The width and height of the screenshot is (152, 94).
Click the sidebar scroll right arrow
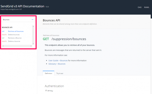[x=31, y=46]
